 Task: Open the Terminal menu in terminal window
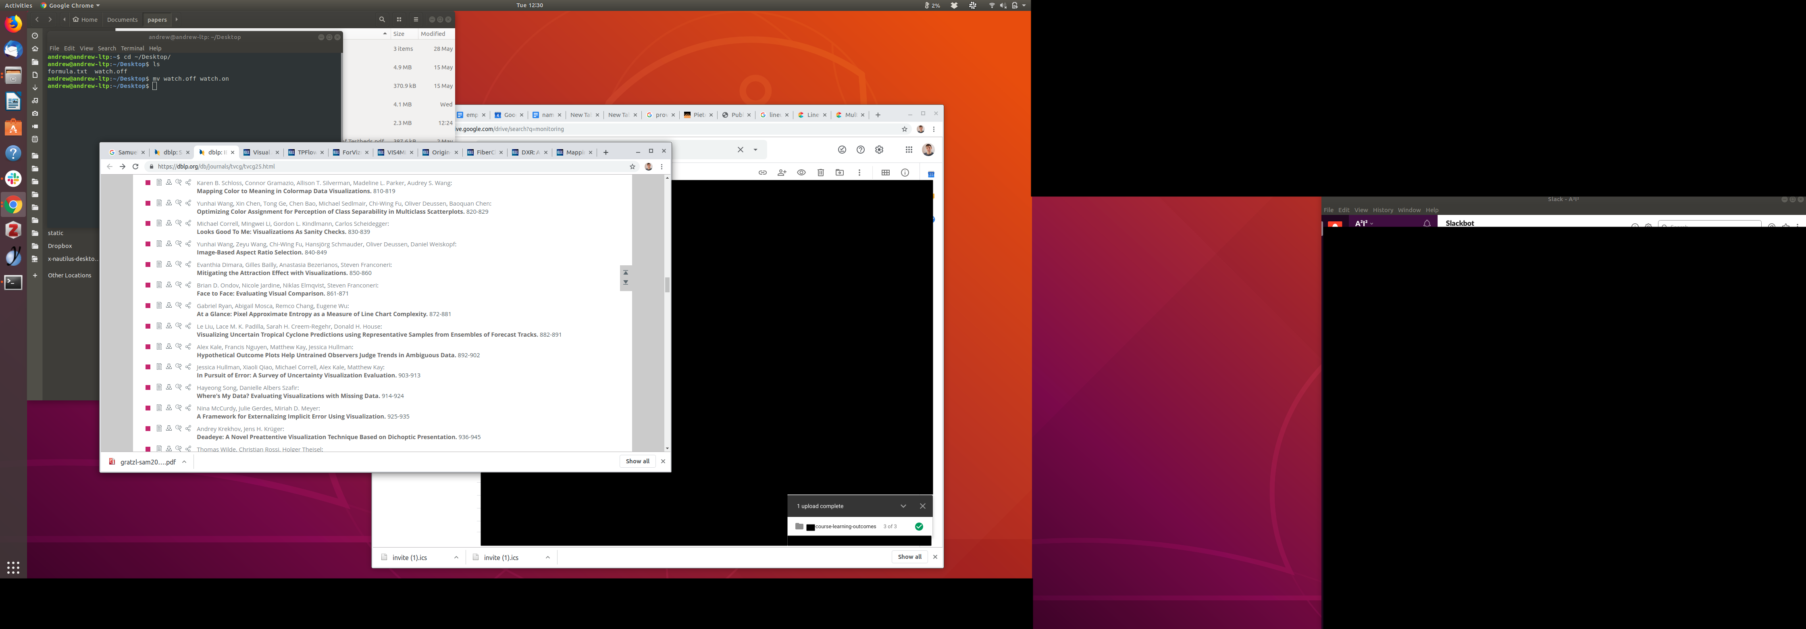132,48
